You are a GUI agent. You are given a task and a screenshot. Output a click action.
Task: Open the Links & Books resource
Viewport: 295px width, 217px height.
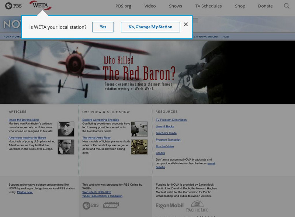tap(165, 126)
